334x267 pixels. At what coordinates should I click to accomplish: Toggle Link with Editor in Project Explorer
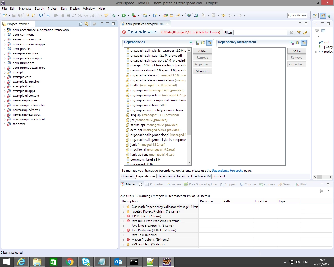pyautogui.click(x=86, y=24)
